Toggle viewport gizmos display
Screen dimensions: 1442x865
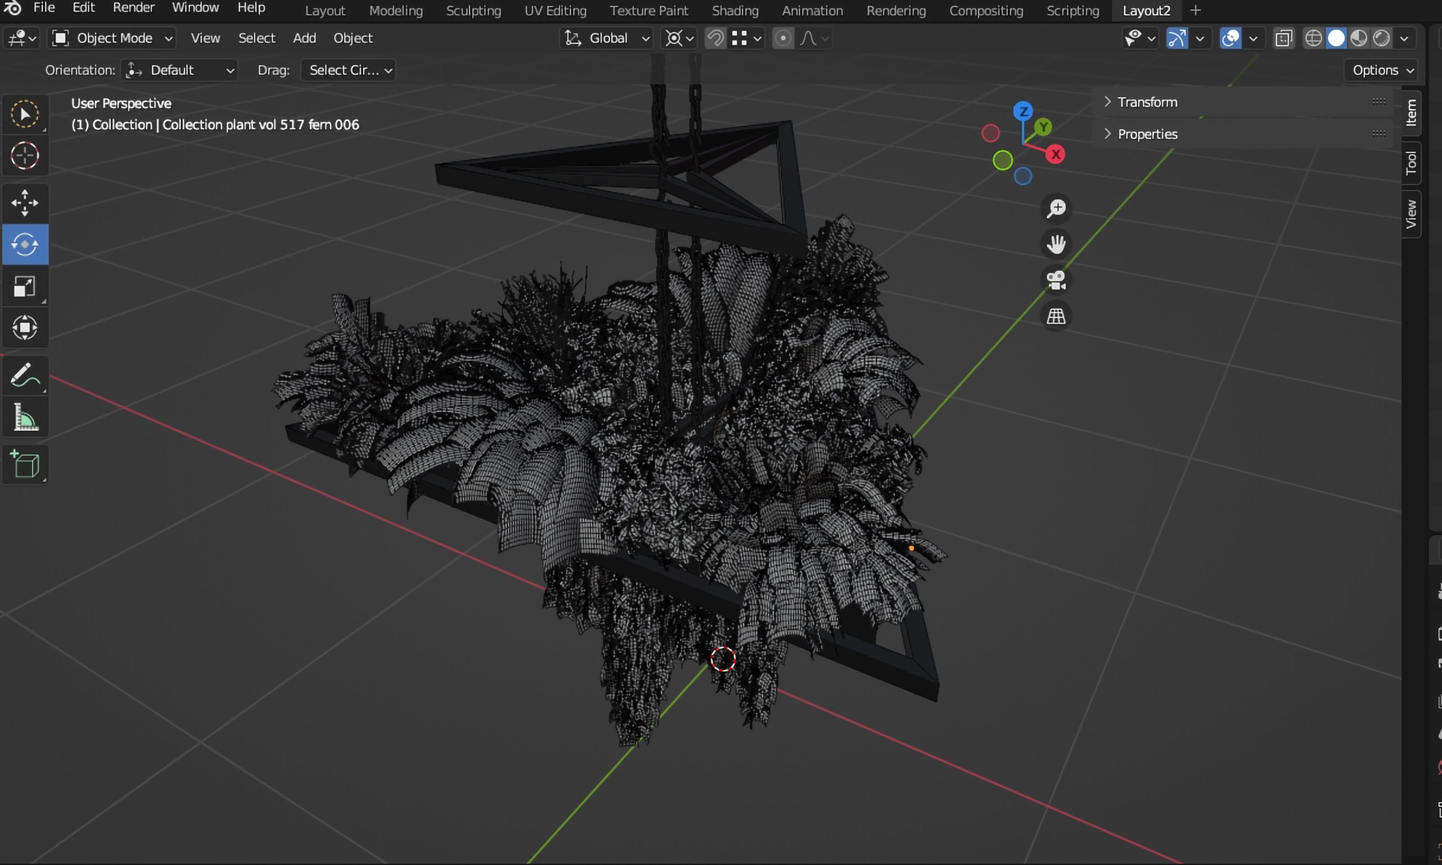coord(1177,38)
